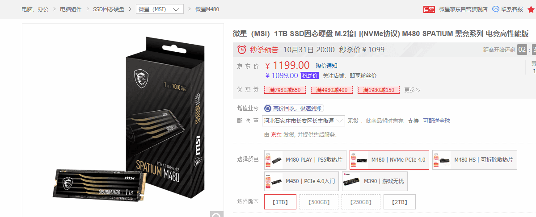
Task: Select the M480 PLAY PS5散热片 option
Action: tap(305, 160)
